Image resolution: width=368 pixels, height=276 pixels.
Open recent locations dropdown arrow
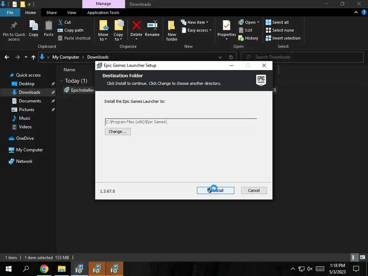pos(26,57)
